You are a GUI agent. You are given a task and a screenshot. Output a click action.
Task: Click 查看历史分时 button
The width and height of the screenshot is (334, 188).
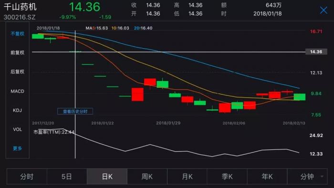click(x=75, y=111)
